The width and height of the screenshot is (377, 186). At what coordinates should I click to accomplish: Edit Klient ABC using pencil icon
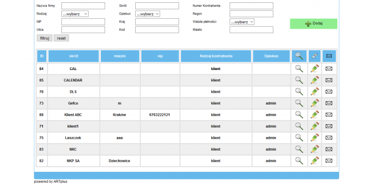click(315, 114)
